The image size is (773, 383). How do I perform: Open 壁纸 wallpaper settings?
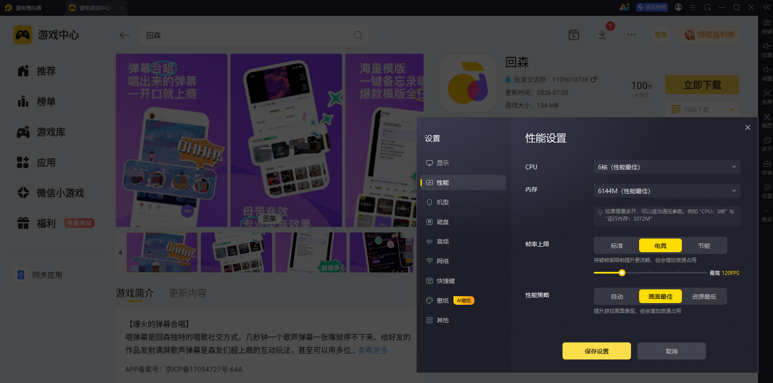click(437, 301)
